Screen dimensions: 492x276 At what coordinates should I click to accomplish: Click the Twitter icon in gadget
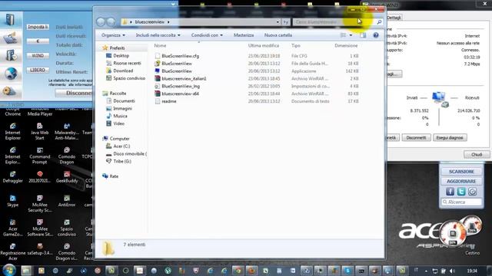pyautogui.click(x=461, y=192)
